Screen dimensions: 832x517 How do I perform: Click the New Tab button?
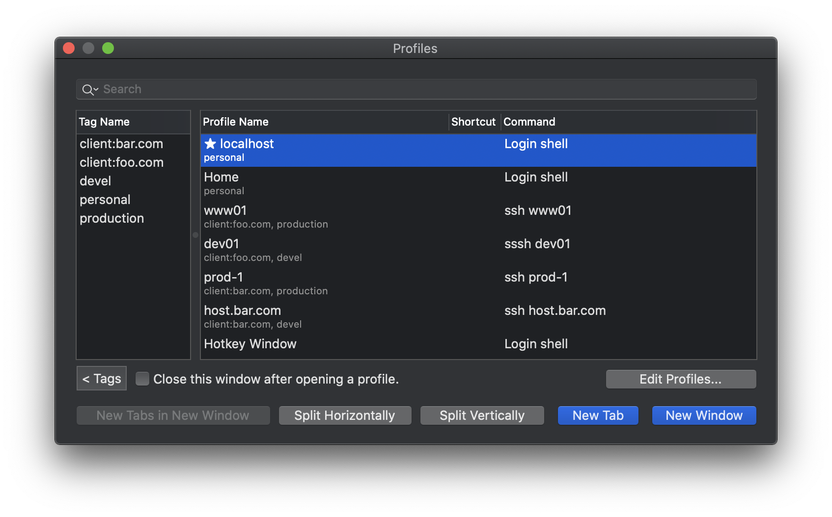click(x=598, y=415)
